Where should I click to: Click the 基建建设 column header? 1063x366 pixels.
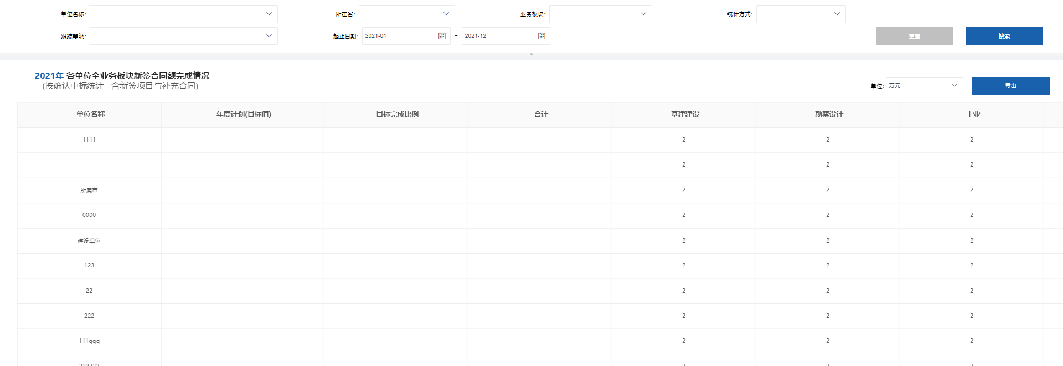[685, 114]
